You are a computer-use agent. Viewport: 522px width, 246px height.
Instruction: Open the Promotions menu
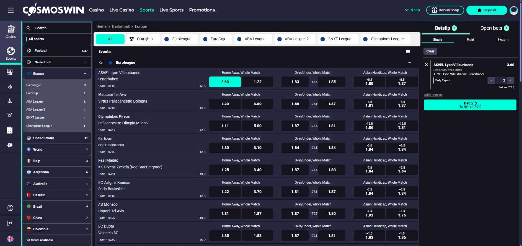click(x=202, y=10)
